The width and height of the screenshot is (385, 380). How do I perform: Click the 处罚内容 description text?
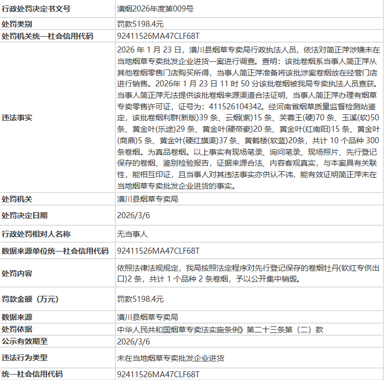pyautogui.click(x=248, y=273)
